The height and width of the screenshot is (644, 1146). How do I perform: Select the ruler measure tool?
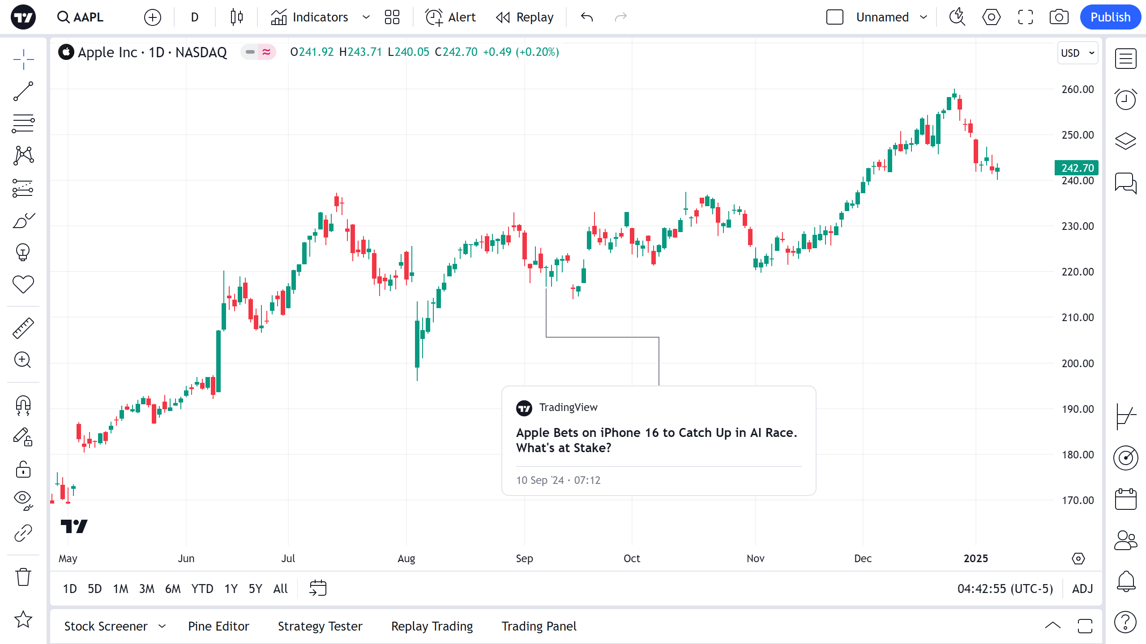[x=23, y=328]
